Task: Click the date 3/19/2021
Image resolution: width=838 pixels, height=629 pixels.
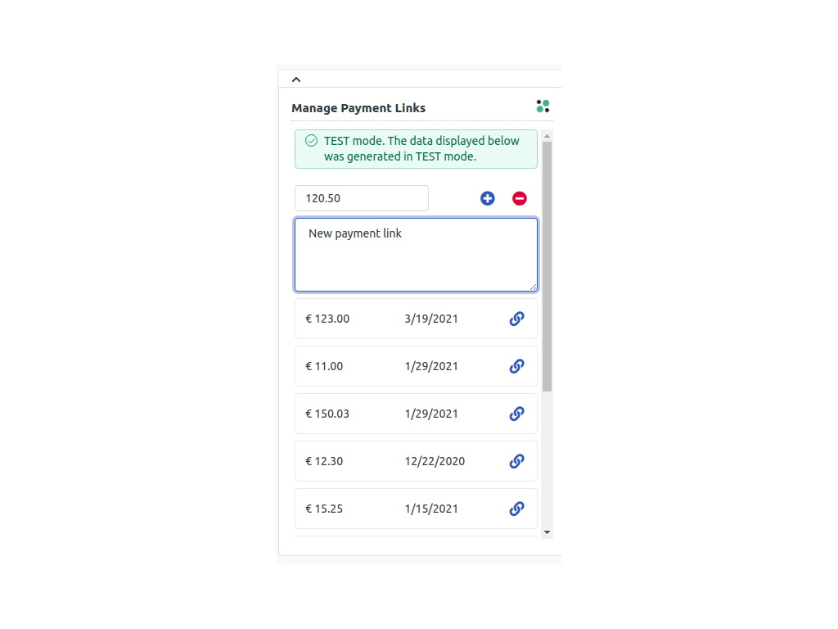Action: 431,319
